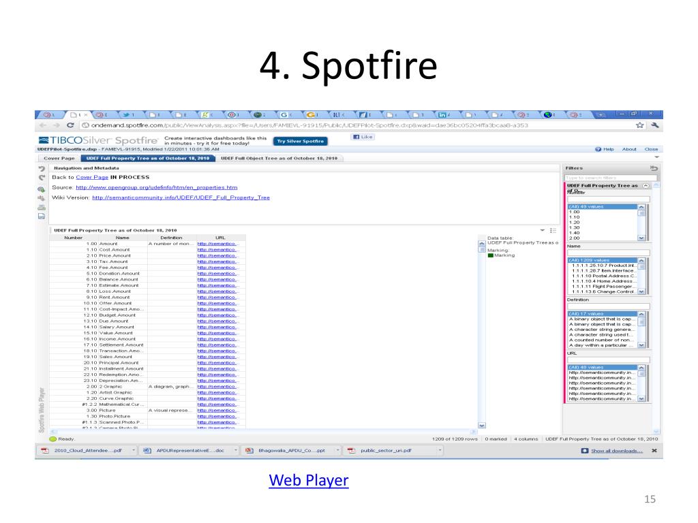Follow the Cover Page link after Back to
The width and height of the screenshot is (698, 523).
92,177
